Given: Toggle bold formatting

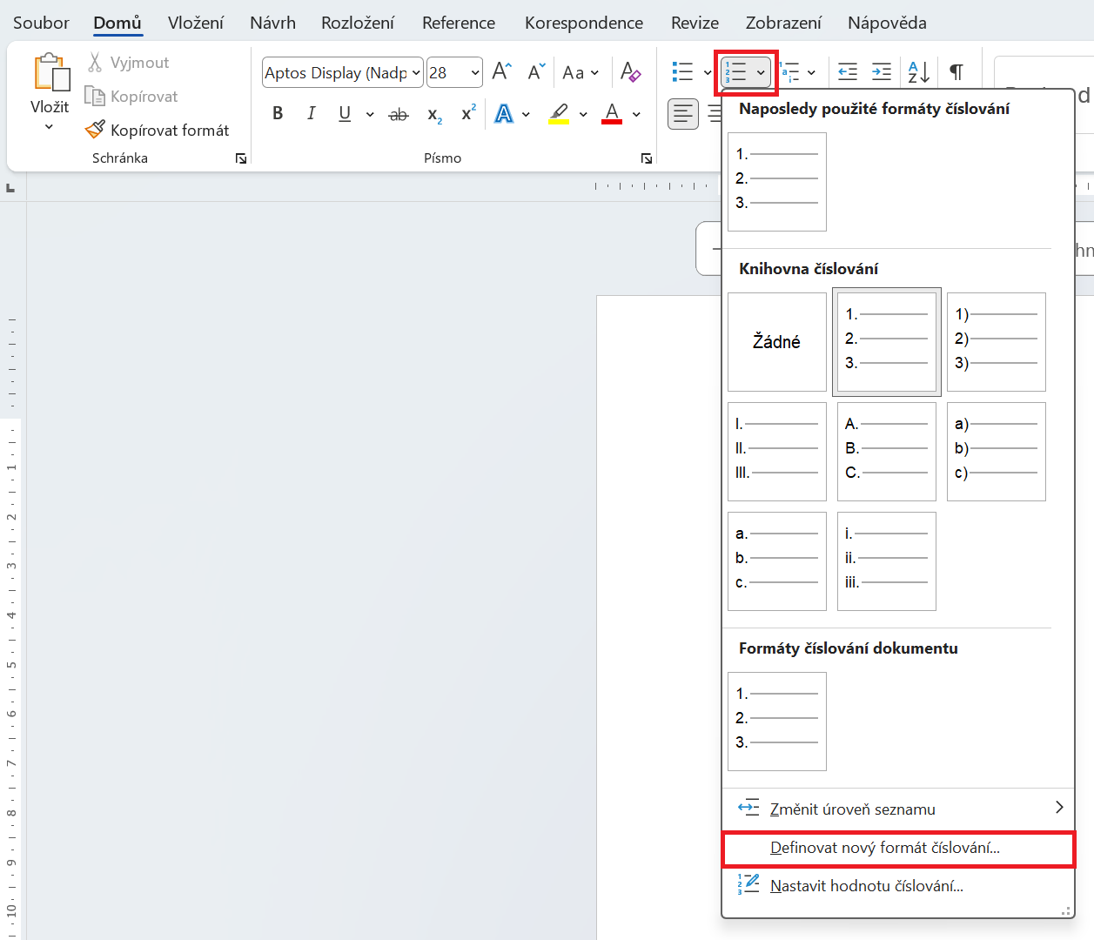Looking at the screenshot, I should pyautogui.click(x=278, y=113).
